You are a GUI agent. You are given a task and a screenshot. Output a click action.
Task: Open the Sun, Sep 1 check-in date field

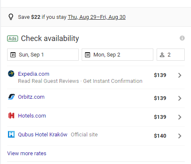point(43,55)
